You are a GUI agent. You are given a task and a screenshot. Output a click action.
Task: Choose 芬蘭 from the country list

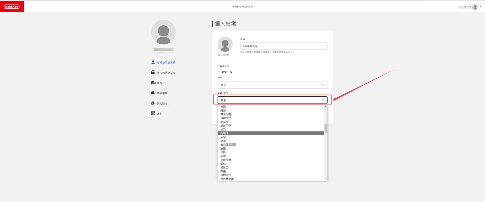[x=271, y=137]
